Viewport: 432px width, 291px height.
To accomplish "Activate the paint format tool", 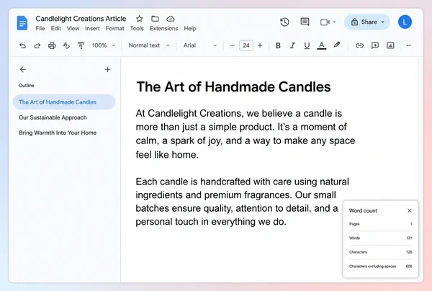I will pyautogui.click(x=81, y=45).
